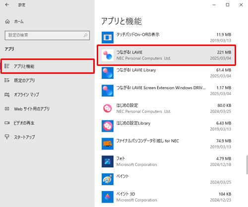Image resolution: width=248 pixels, height=207 pixels.
Task: Click the つながる! LAVIE app icon
Action: pos(108,55)
